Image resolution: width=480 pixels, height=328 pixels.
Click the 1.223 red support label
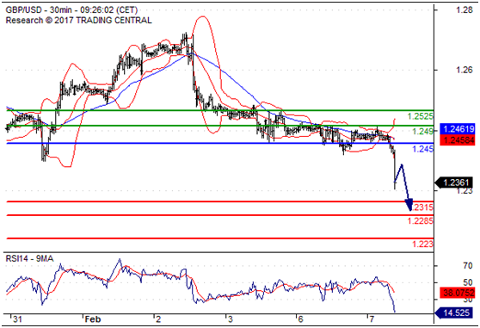(x=422, y=244)
